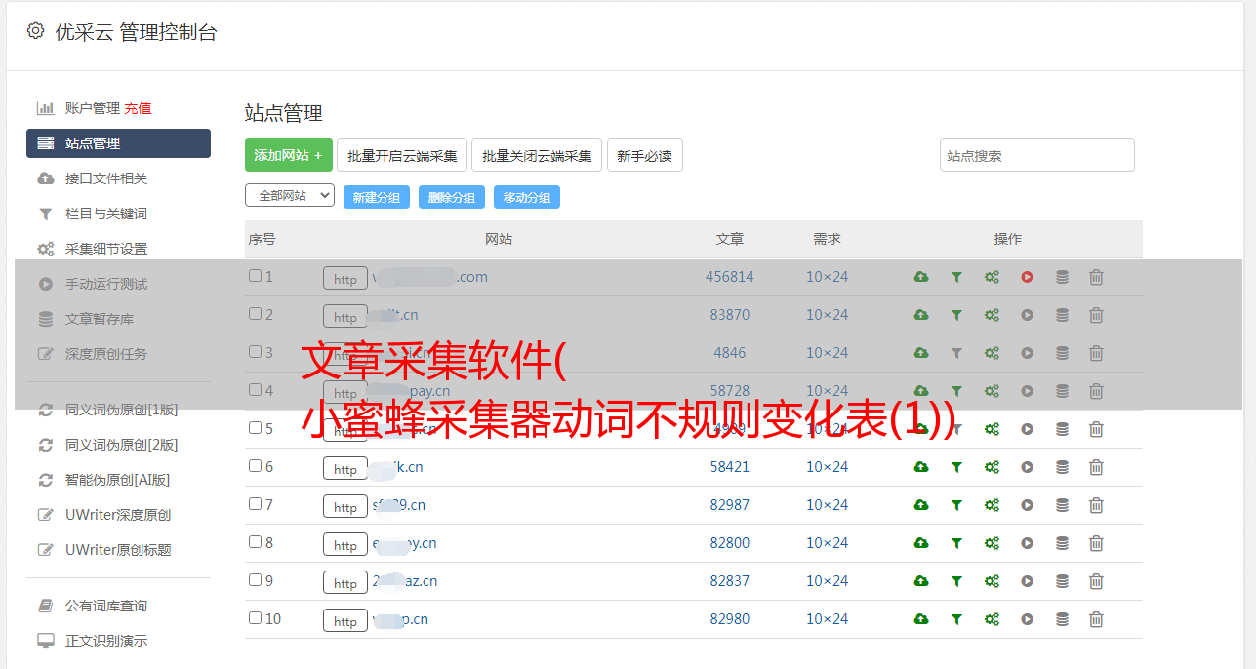Click the trash icon in row 7
The image size is (1256, 669).
click(x=1096, y=505)
